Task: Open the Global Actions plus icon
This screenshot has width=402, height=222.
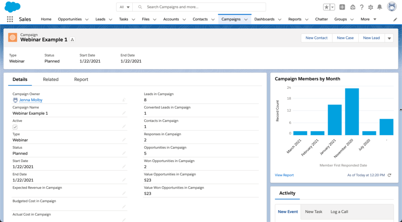Action: 342,7
